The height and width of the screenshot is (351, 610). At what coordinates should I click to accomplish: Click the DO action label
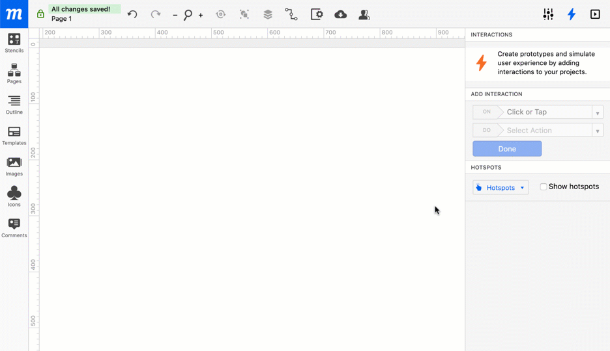point(486,130)
